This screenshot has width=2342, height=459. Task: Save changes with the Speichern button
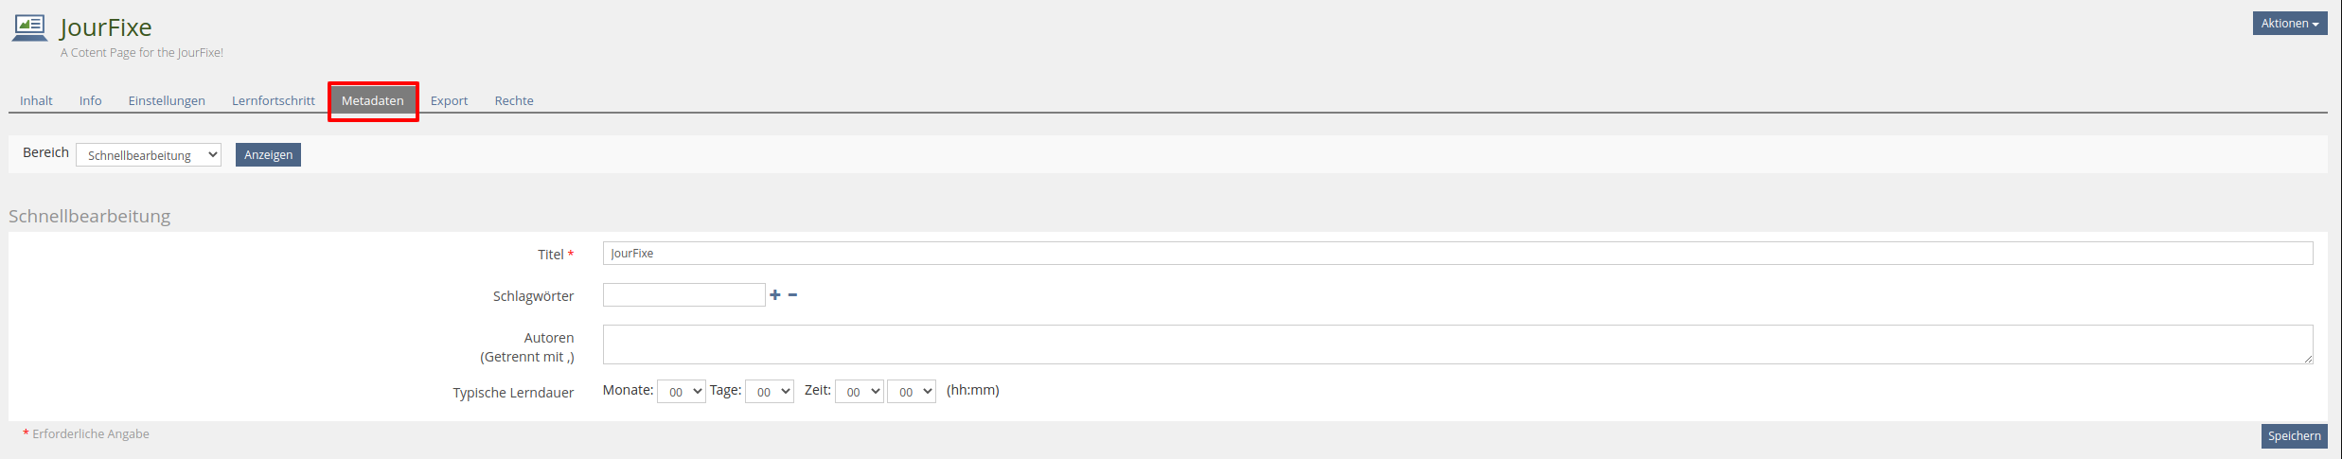[x=2294, y=436]
